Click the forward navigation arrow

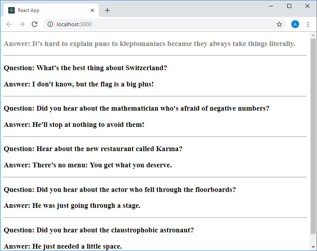point(22,24)
